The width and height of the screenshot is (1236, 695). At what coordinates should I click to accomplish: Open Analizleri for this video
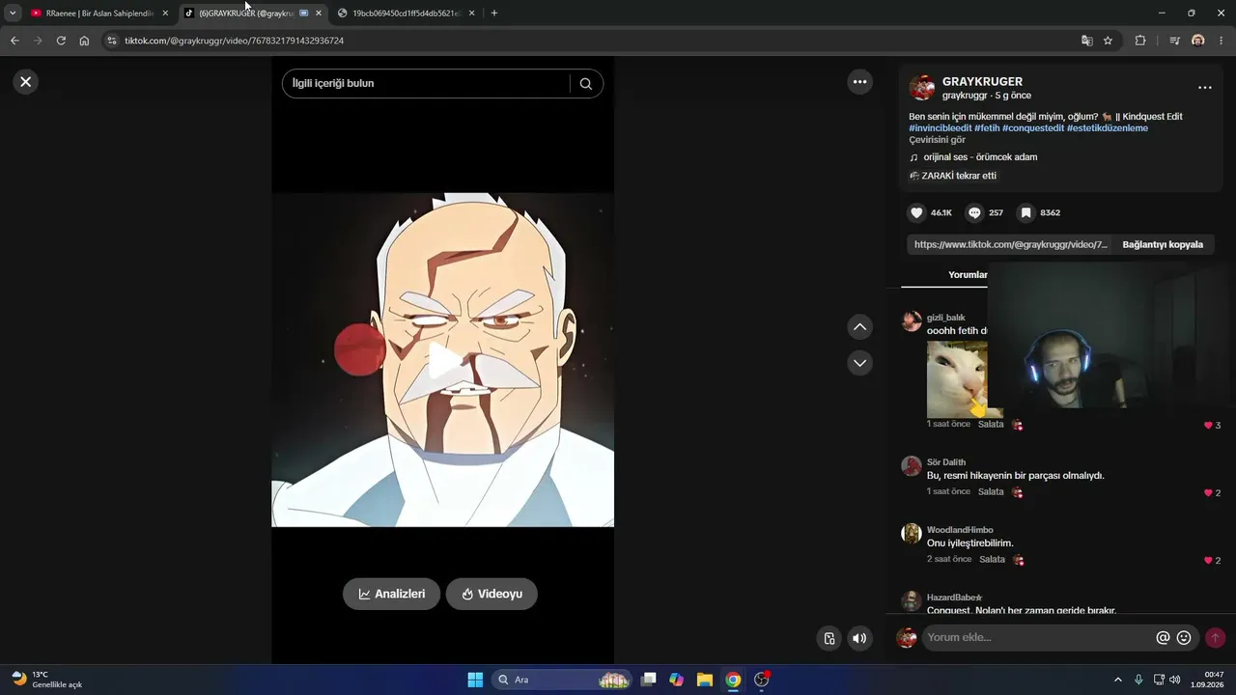391,594
